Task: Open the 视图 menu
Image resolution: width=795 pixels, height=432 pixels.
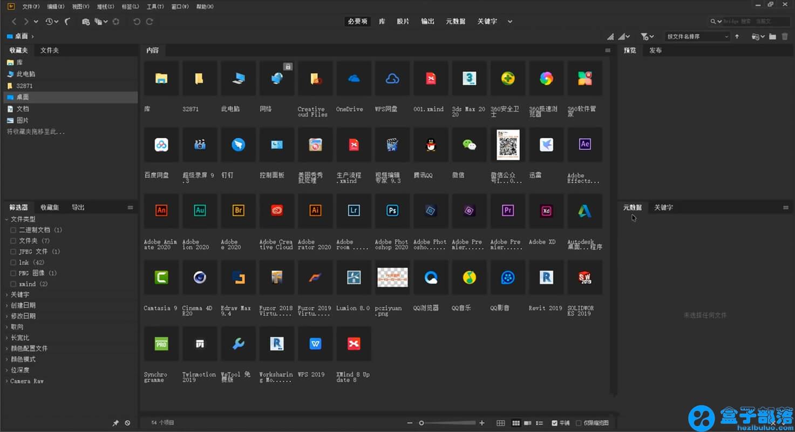Action: tap(80, 6)
